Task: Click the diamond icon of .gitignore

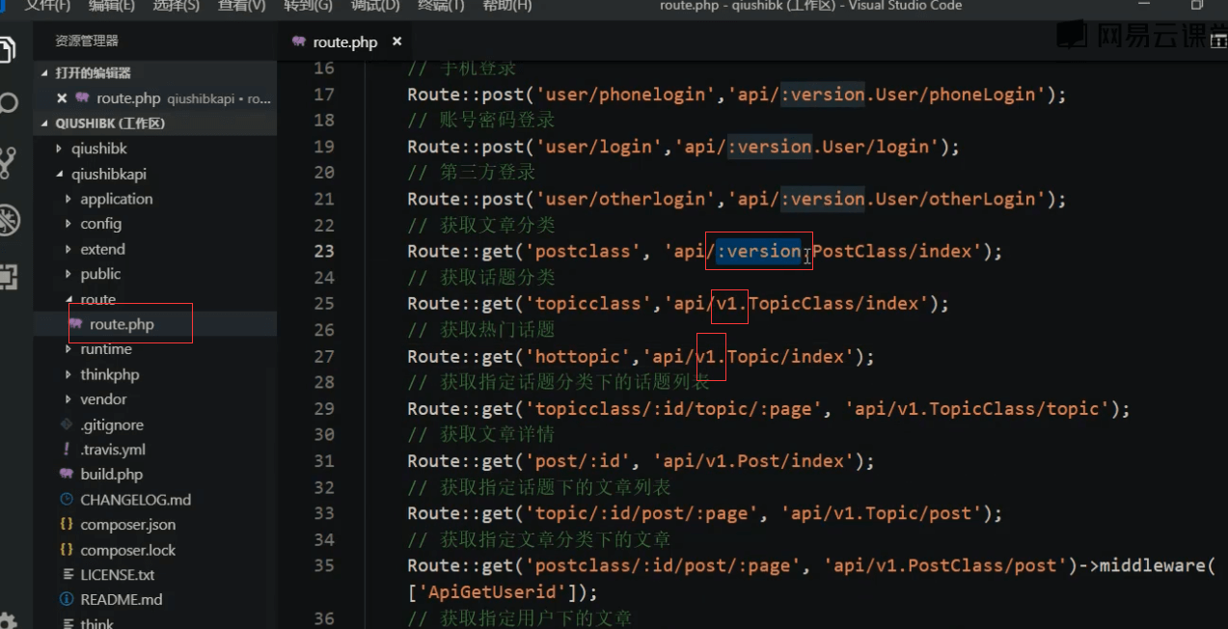Action: [66, 424]
